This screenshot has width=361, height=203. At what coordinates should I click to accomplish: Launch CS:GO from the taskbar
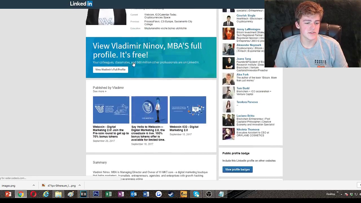point(184,194)
